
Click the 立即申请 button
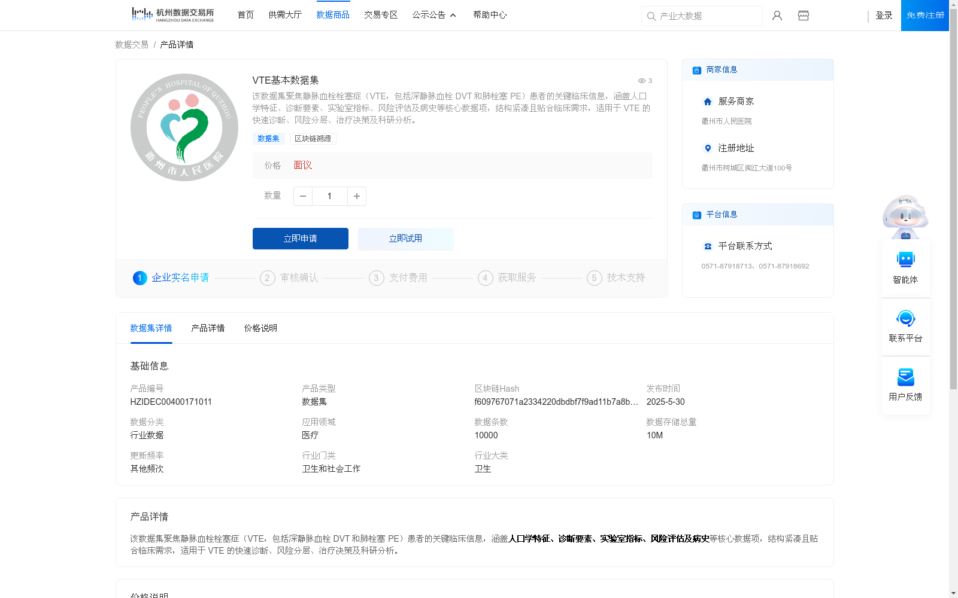pyautogui.click(x=301, y=239)
